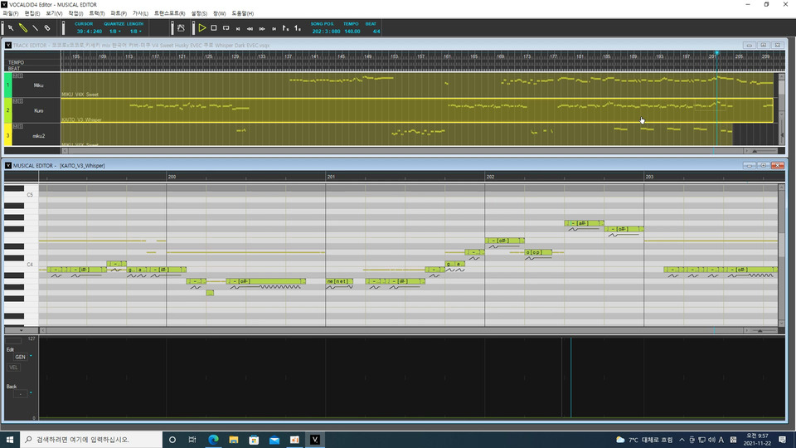Select the o[op] note in the piano roll
This screenshot has width=796, height=448.
point(538,252)
